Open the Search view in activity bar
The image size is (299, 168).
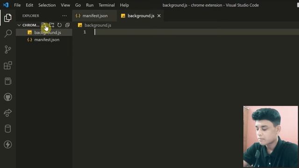coord(8,33)
